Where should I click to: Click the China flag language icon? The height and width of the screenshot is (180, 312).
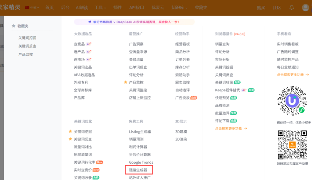pos(27,7)
